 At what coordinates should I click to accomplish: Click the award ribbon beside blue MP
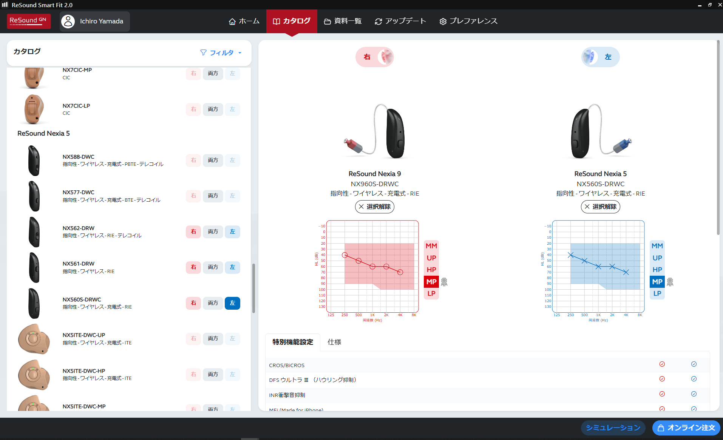[x=670, y=282]
